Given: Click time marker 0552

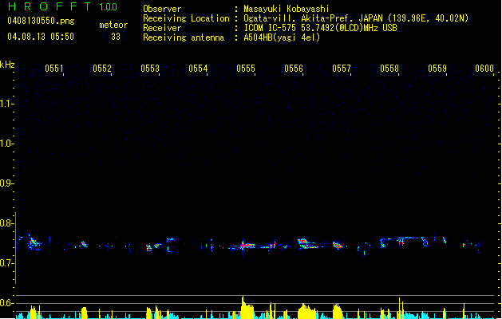Looking at the screenshot, I should click(x=102, y=69).
